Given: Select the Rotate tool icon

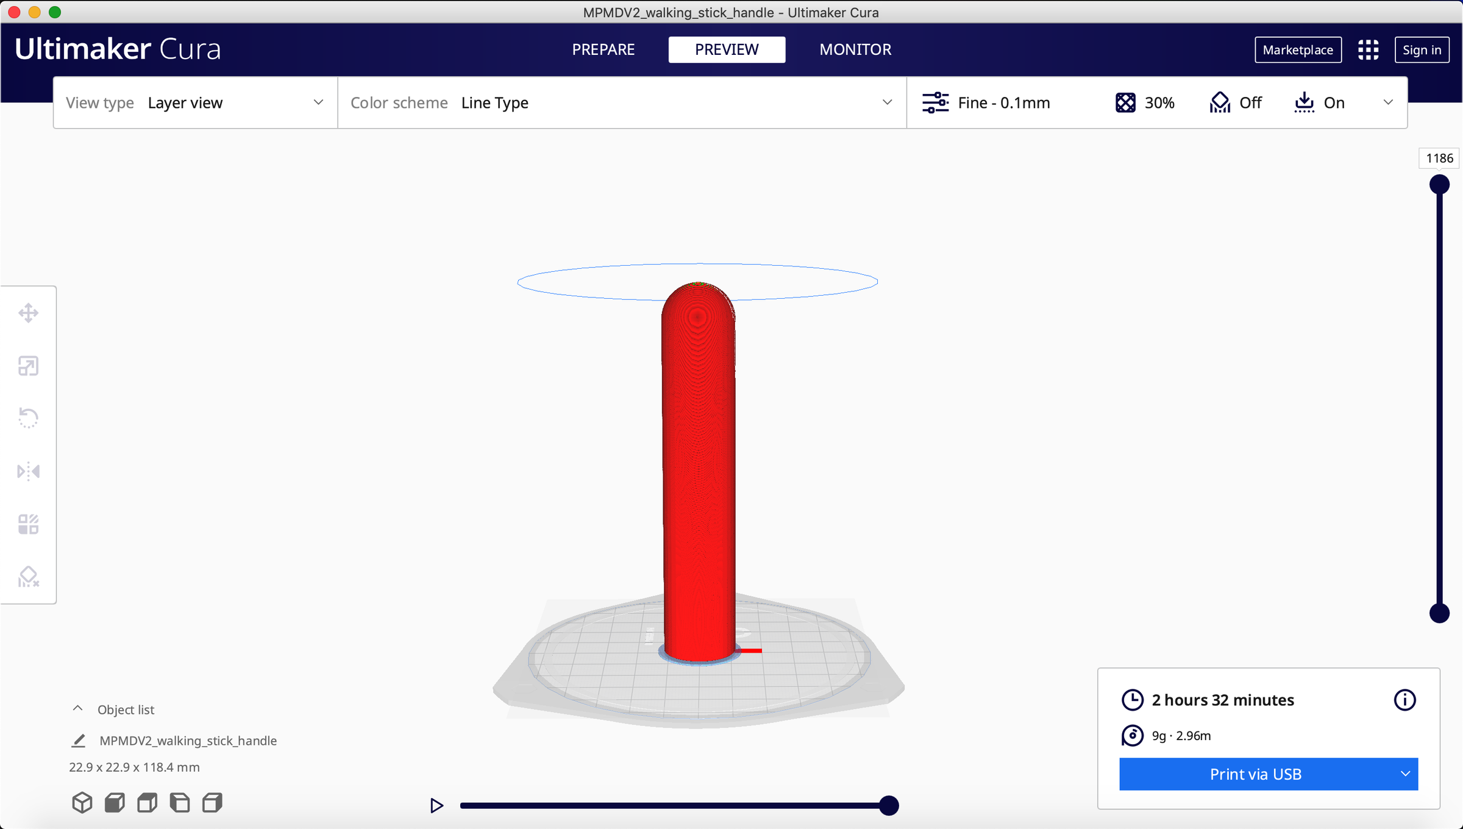Looking at the screenshot, I should pyautogui.click(x=28, y=418).
